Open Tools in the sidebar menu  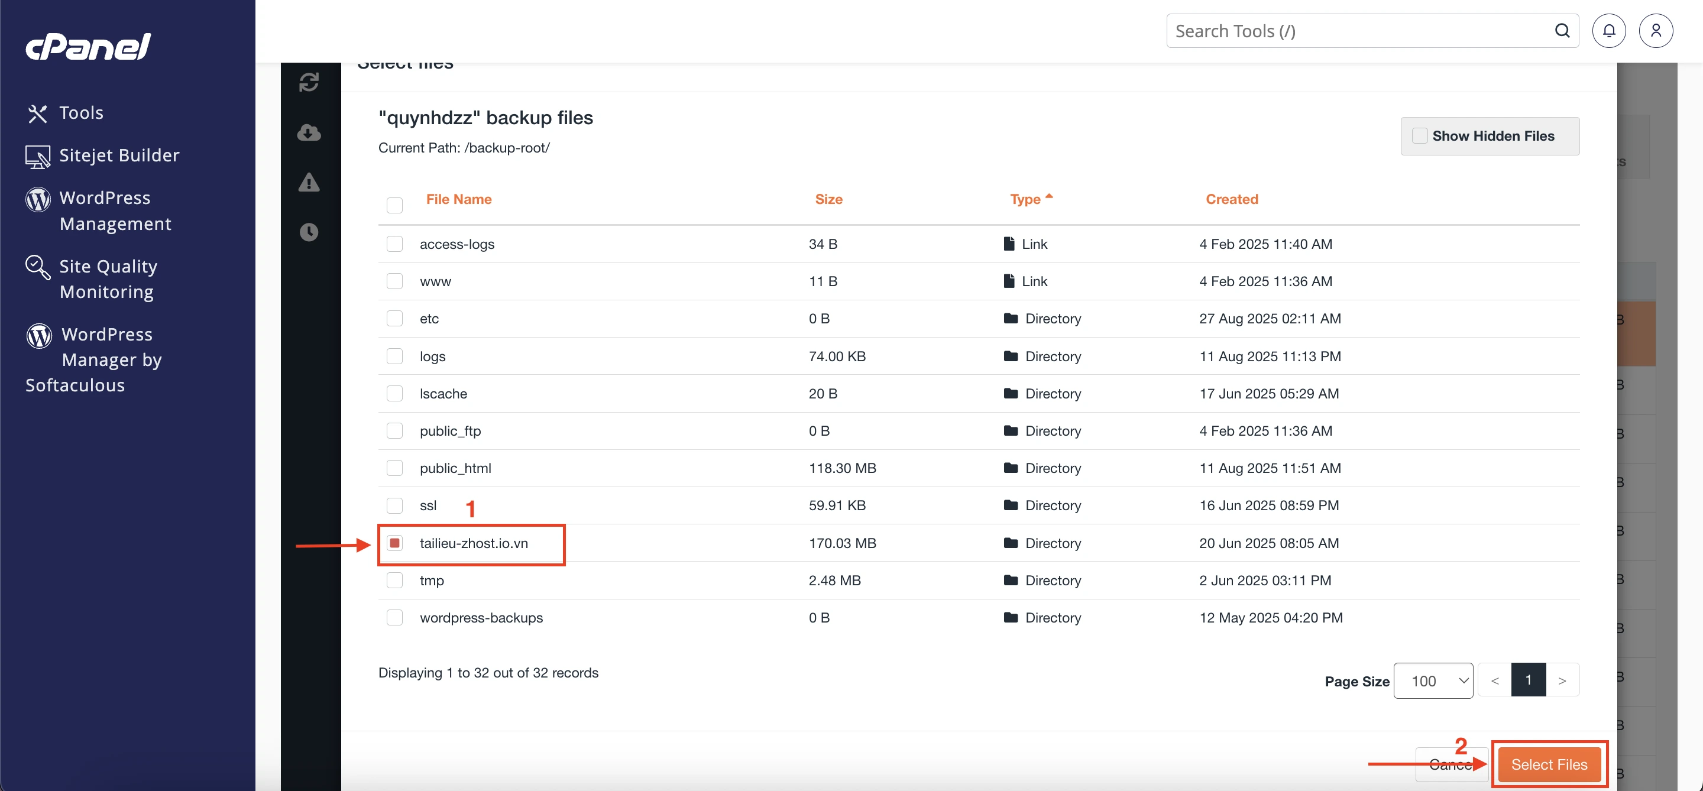[x=80, y=113]
